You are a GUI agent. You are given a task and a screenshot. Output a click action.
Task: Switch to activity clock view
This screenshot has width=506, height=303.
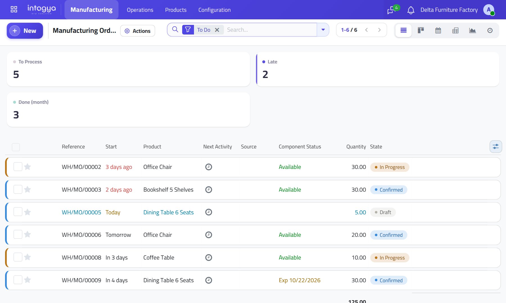click(x=490, y=30)
